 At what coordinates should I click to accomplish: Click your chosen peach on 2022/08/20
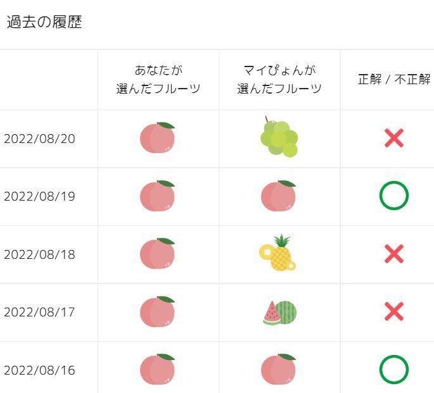coord(157,138)
